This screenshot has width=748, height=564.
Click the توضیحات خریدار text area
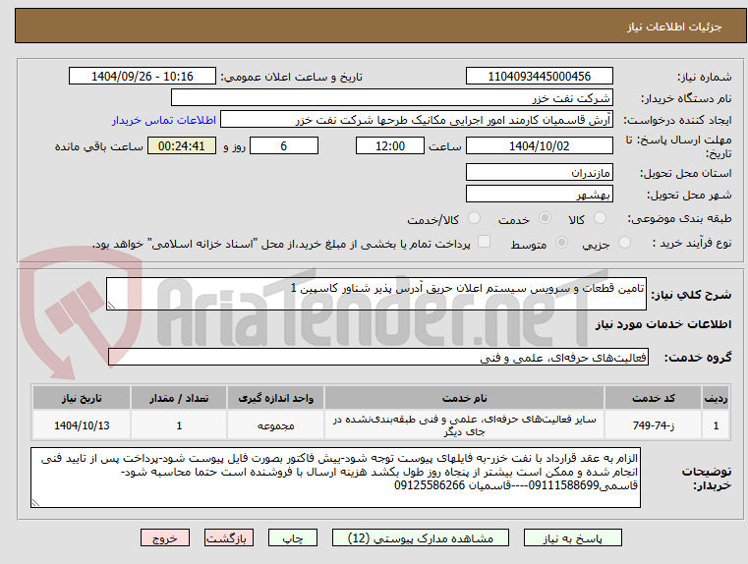point(335,478)
